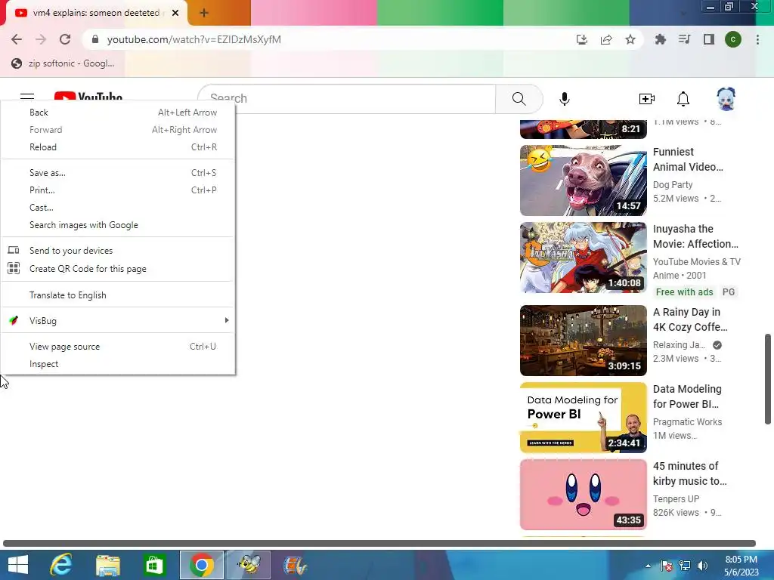774x580 pixels.
Task: Click the browser forward arrow button
Action: click(x=41, y=39)
